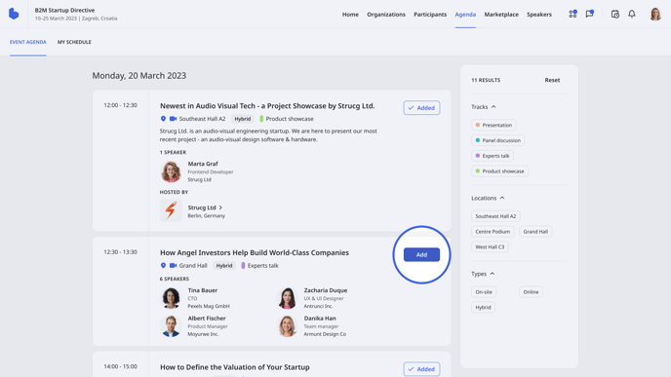This screenshot has width=671, height=377.
Task: Toggle Added on Valuation of Your Startup session
Action: [x=421, y=369]
